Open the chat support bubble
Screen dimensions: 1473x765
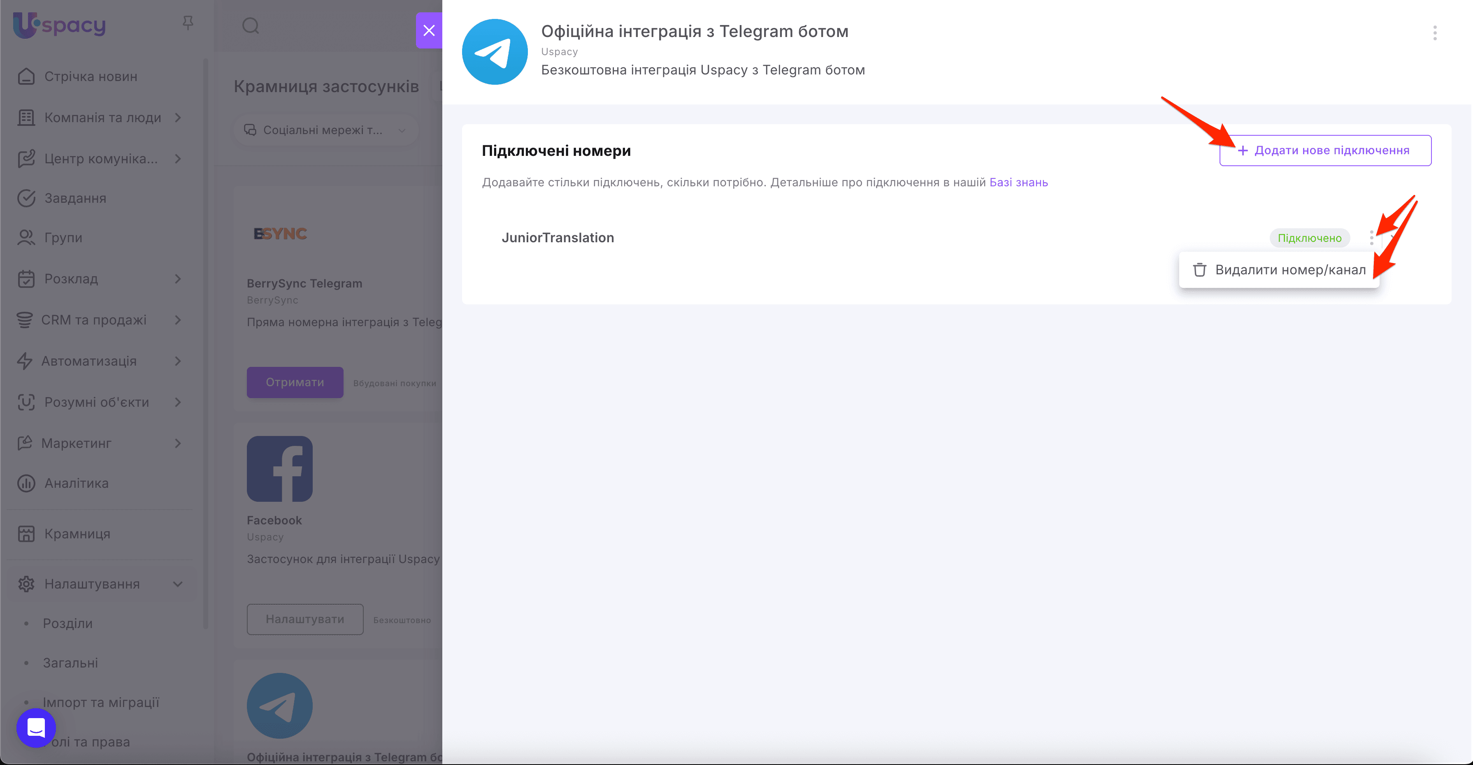35,728
